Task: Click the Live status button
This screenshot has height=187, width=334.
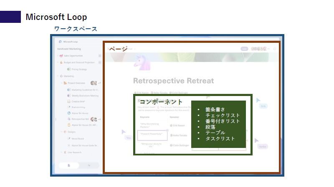Action: [244, 49]
